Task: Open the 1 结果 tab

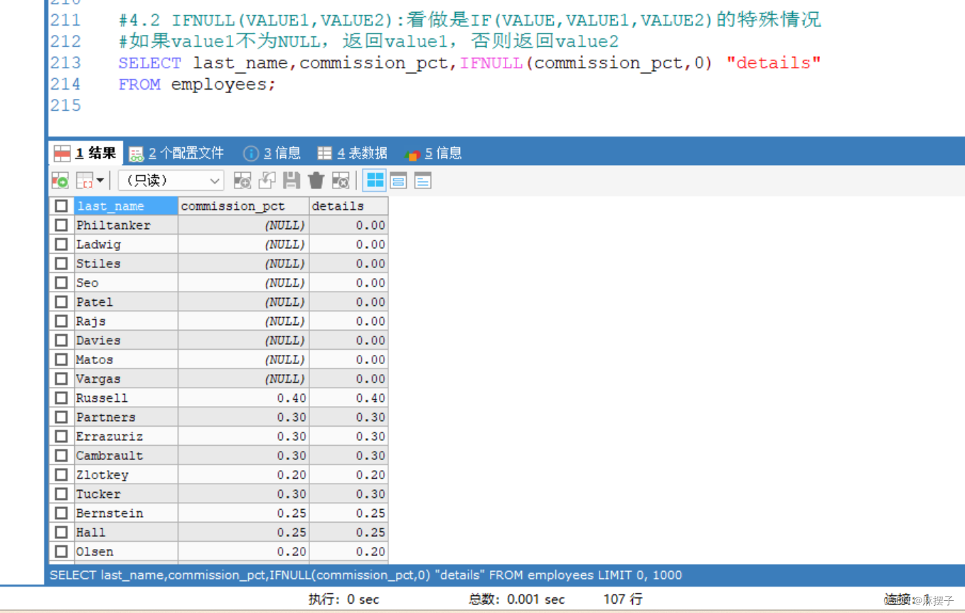Action: (86, 153)
